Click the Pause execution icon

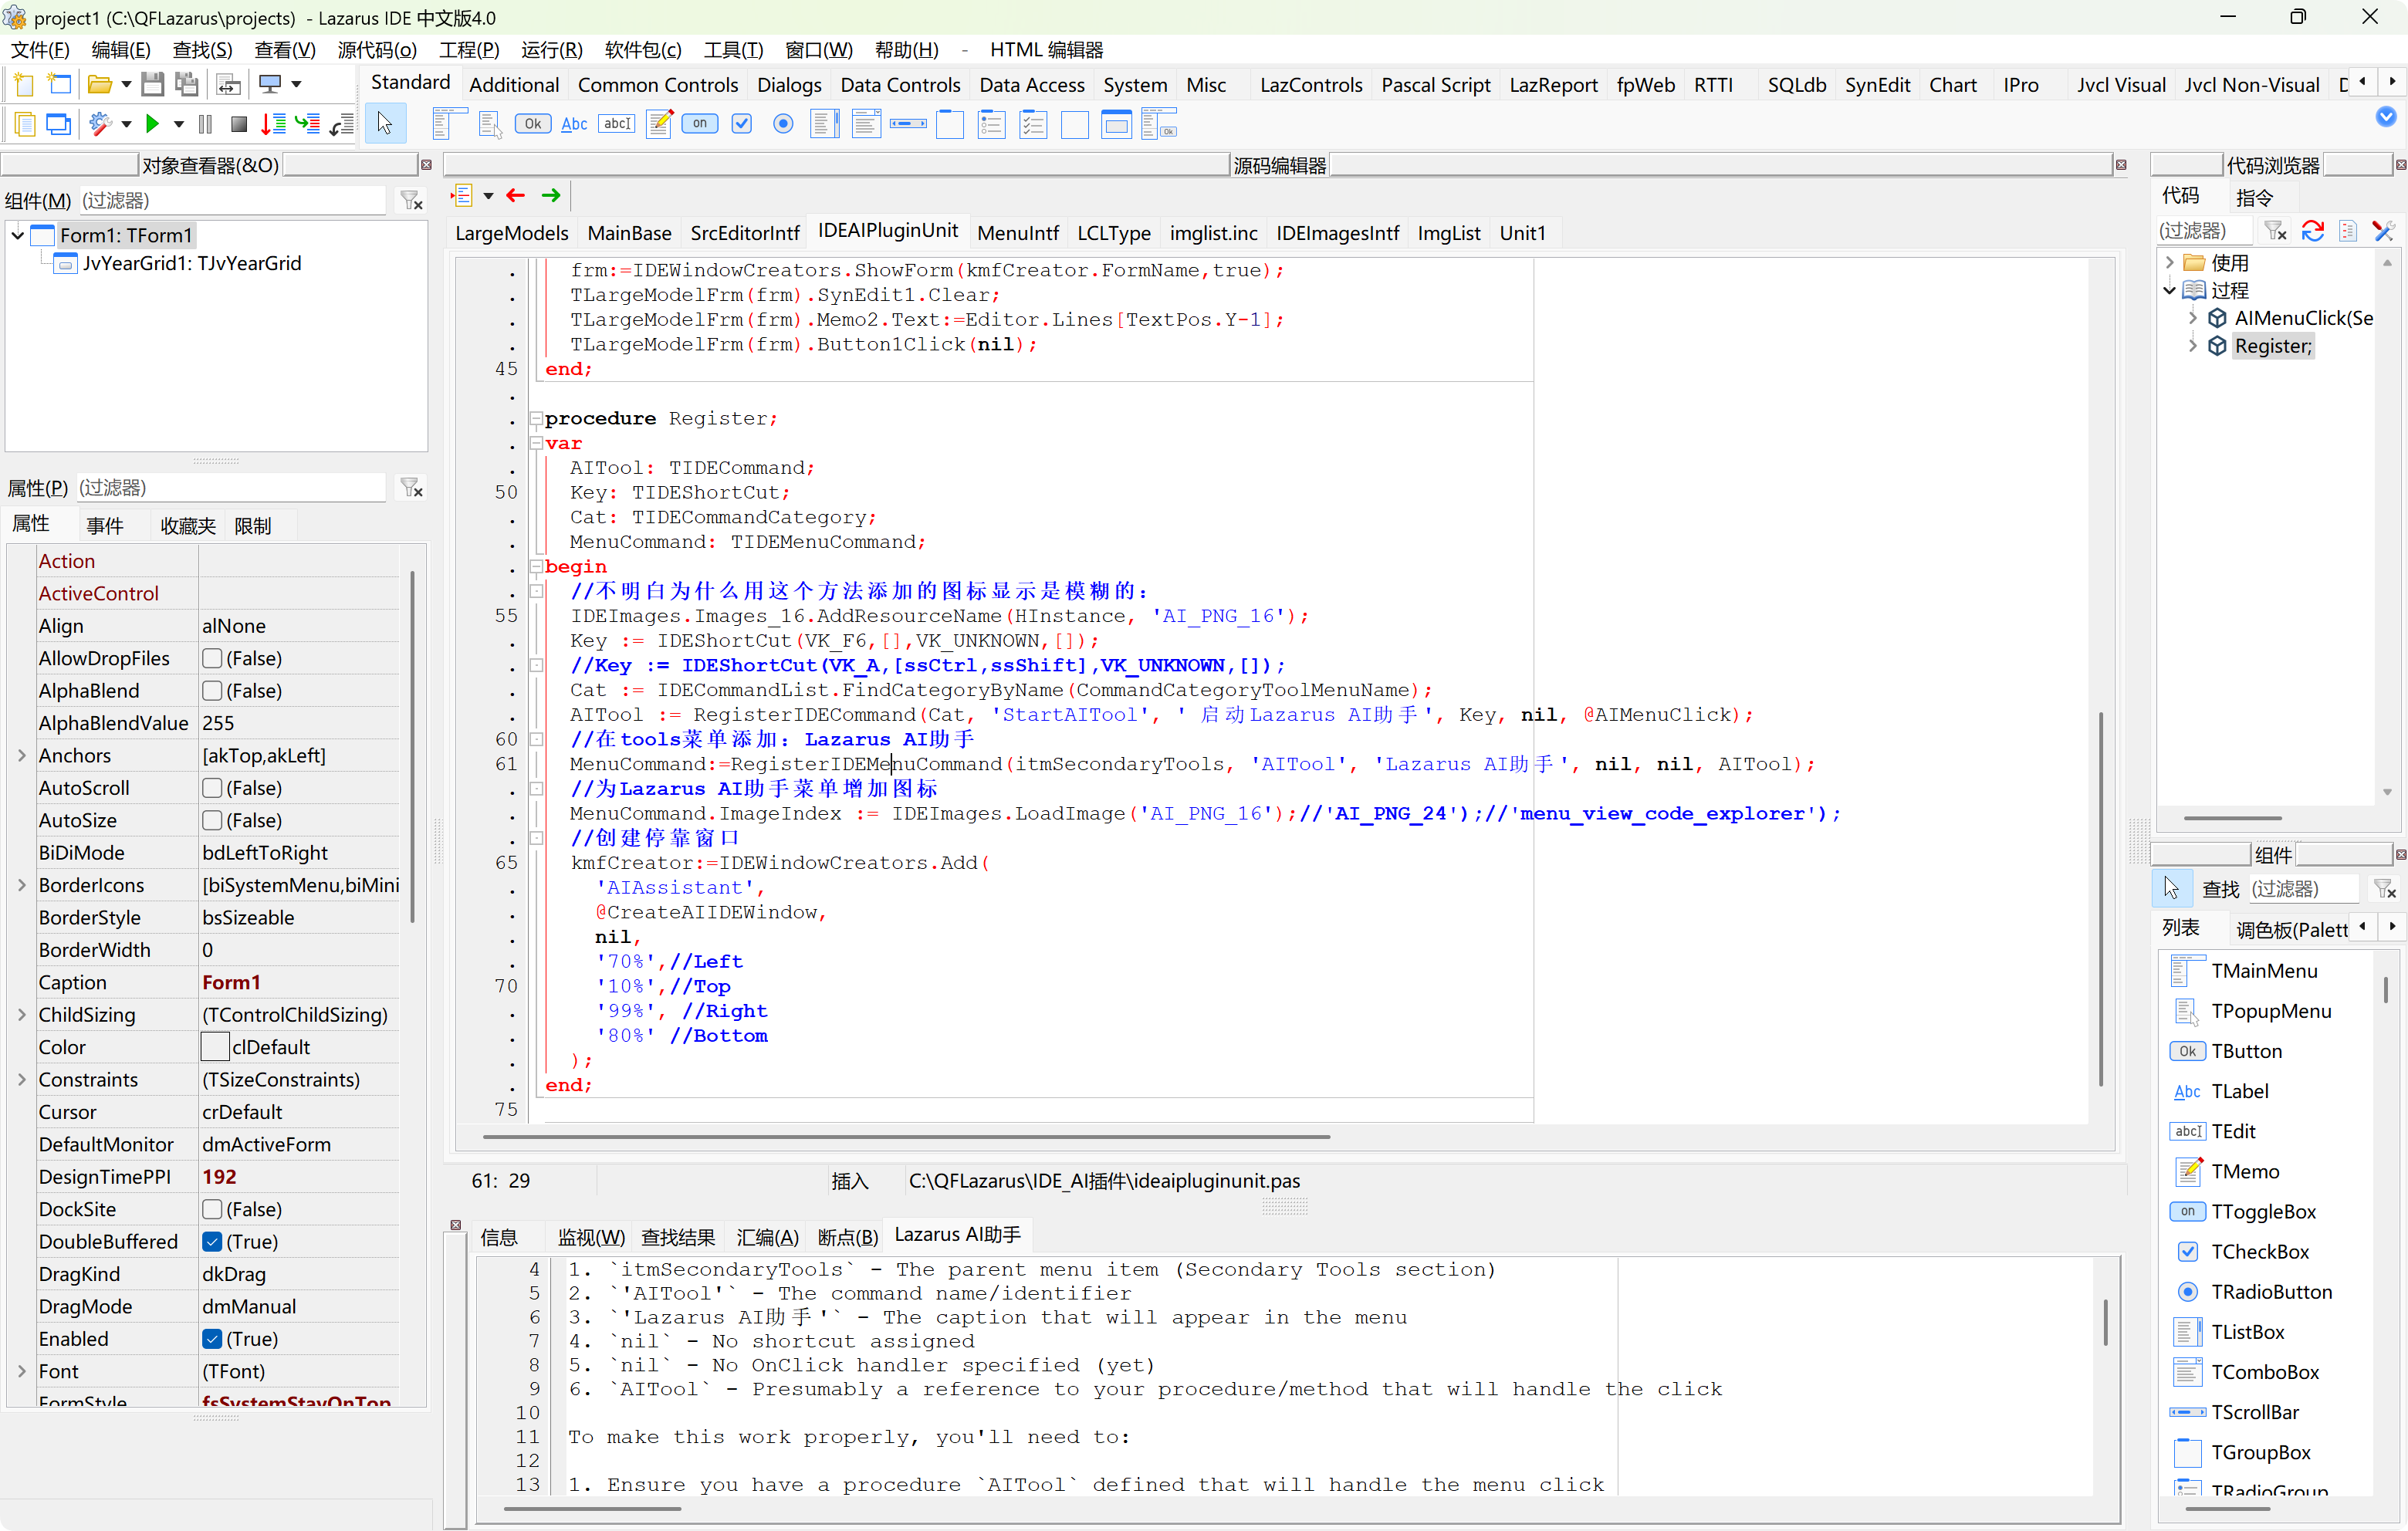pyautogui.click(x=206, y=124)
